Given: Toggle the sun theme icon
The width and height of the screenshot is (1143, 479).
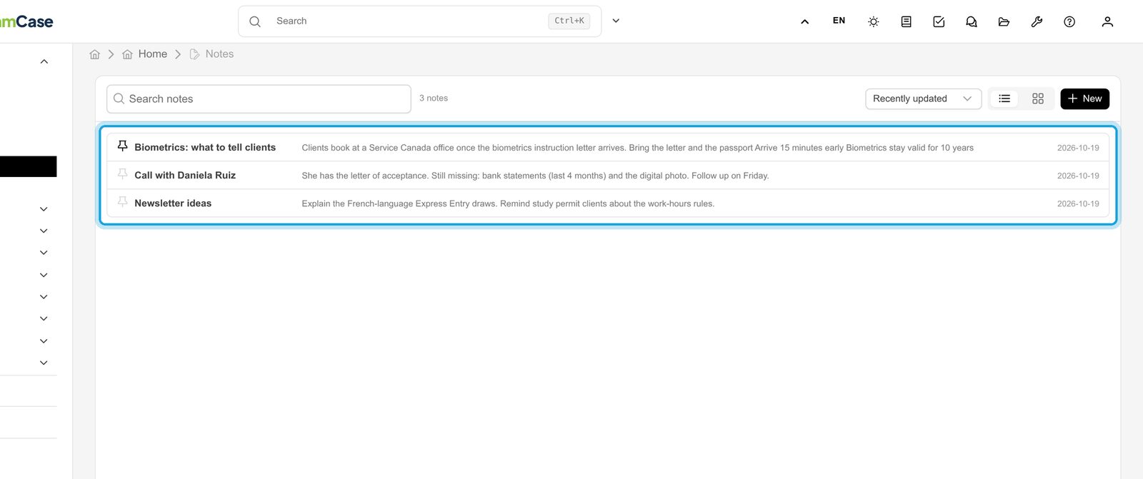Looking at the screenshot, I should 873,21.
